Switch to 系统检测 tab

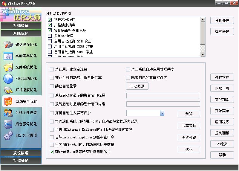21,26
